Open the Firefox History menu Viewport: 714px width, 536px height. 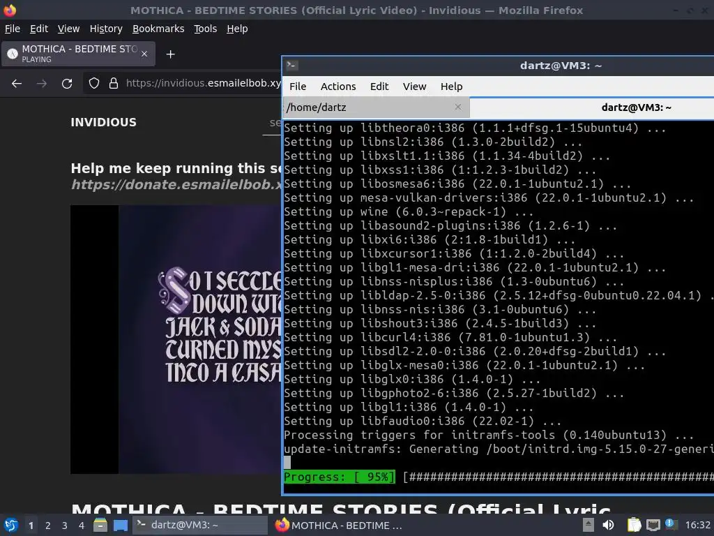106,29
